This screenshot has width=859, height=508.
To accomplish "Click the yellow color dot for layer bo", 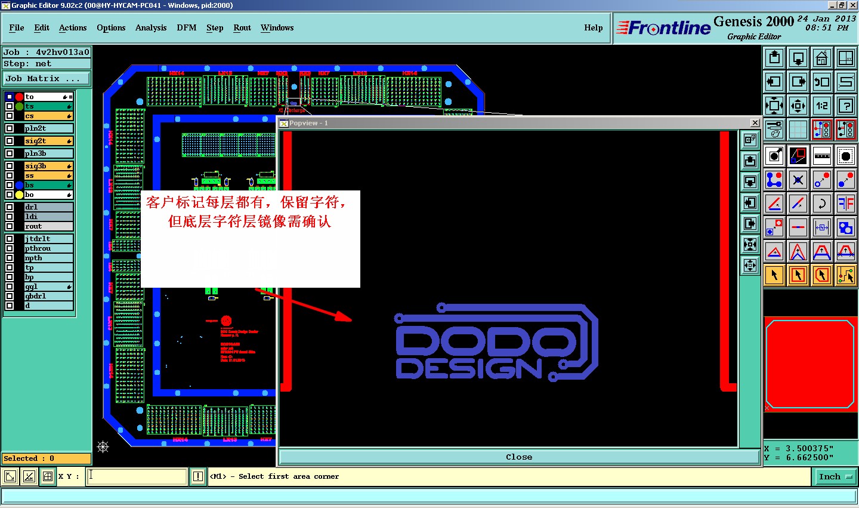I will click(x=19, y=195).
